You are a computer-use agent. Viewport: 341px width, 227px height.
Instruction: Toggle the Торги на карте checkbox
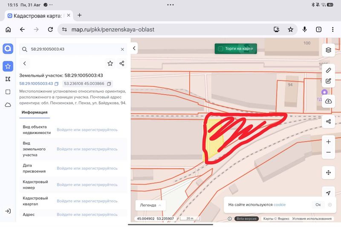[220, 49]
